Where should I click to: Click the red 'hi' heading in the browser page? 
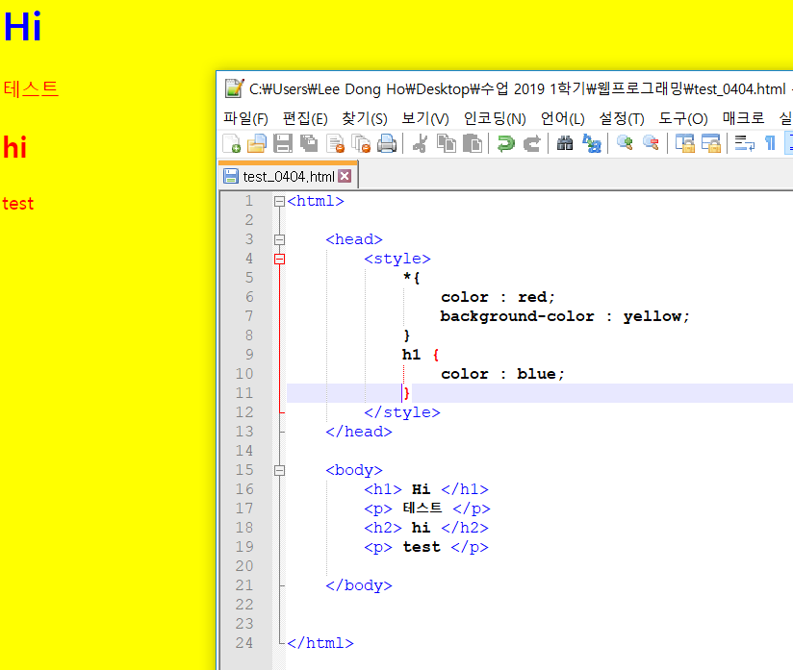14,147
